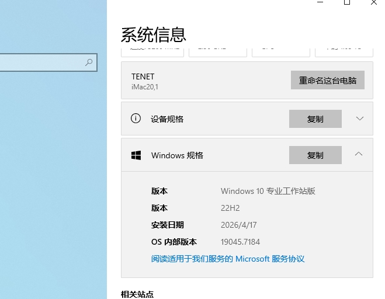385x299 pixels.
Task: Click the 设备规格 header label
Action: (167, 119)
